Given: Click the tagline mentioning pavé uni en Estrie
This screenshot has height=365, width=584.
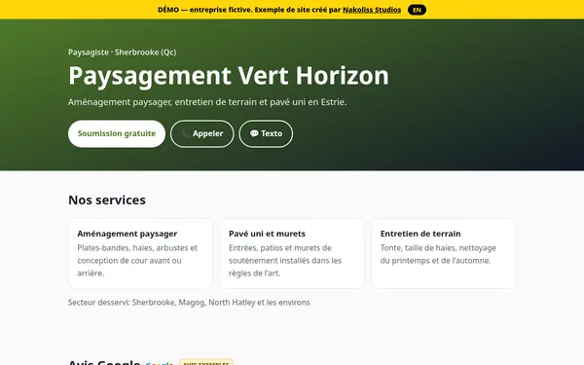Looking at the screenshot, I should tap(207, 102).
